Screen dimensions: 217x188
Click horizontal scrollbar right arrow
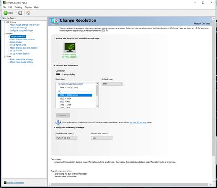(211, 185)
